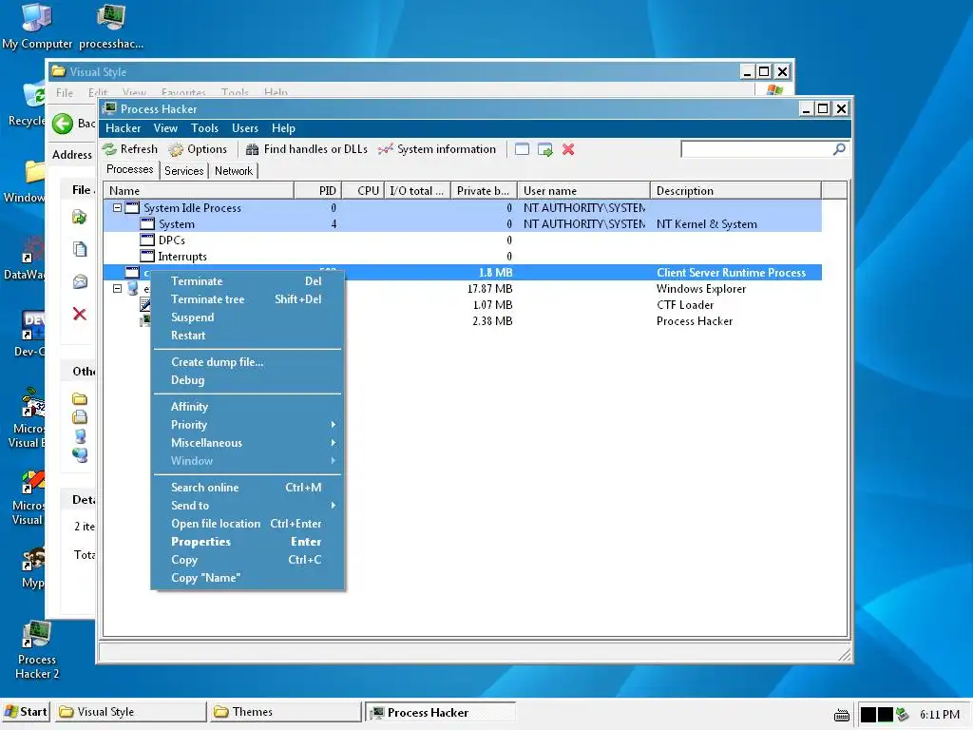This screenshot has width=973, height=730.
Task: Choose Terminate from context menu
Action: coord(247,281)
